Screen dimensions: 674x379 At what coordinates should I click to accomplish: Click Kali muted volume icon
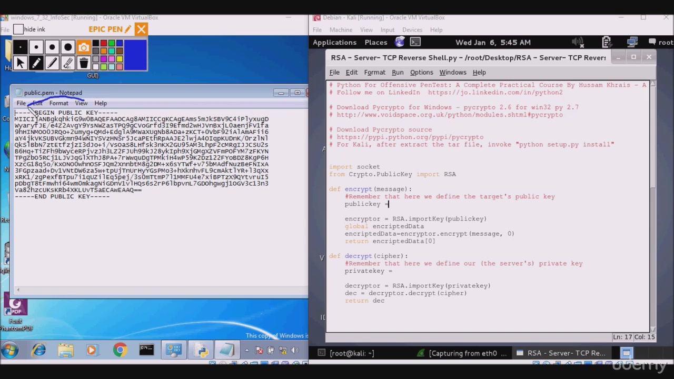coord(578,42)
